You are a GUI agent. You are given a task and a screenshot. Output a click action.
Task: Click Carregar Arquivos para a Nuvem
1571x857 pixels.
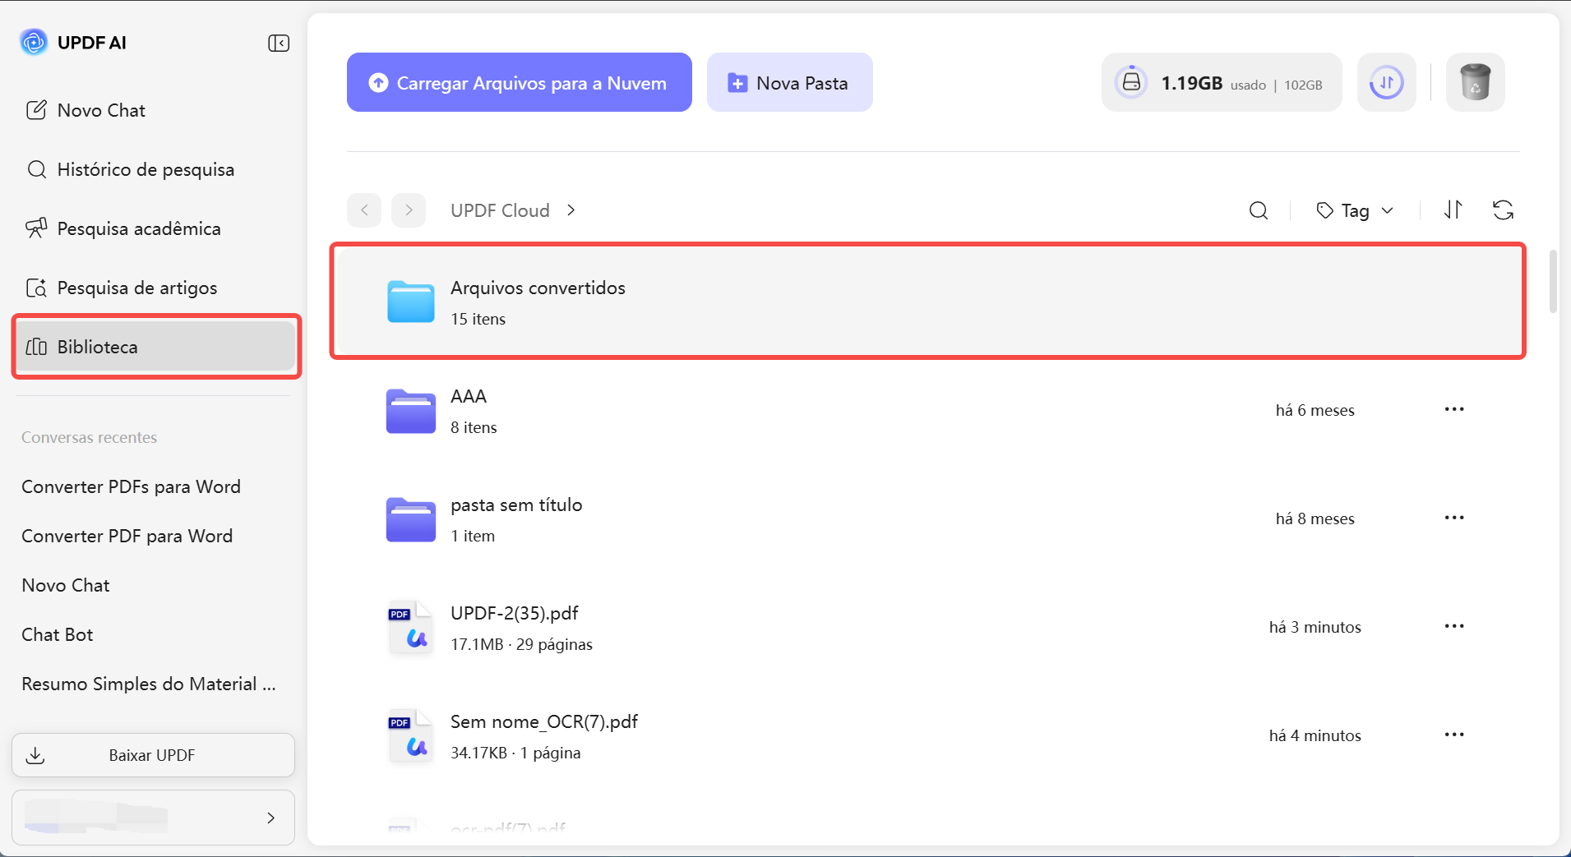(x=519, y=82)
